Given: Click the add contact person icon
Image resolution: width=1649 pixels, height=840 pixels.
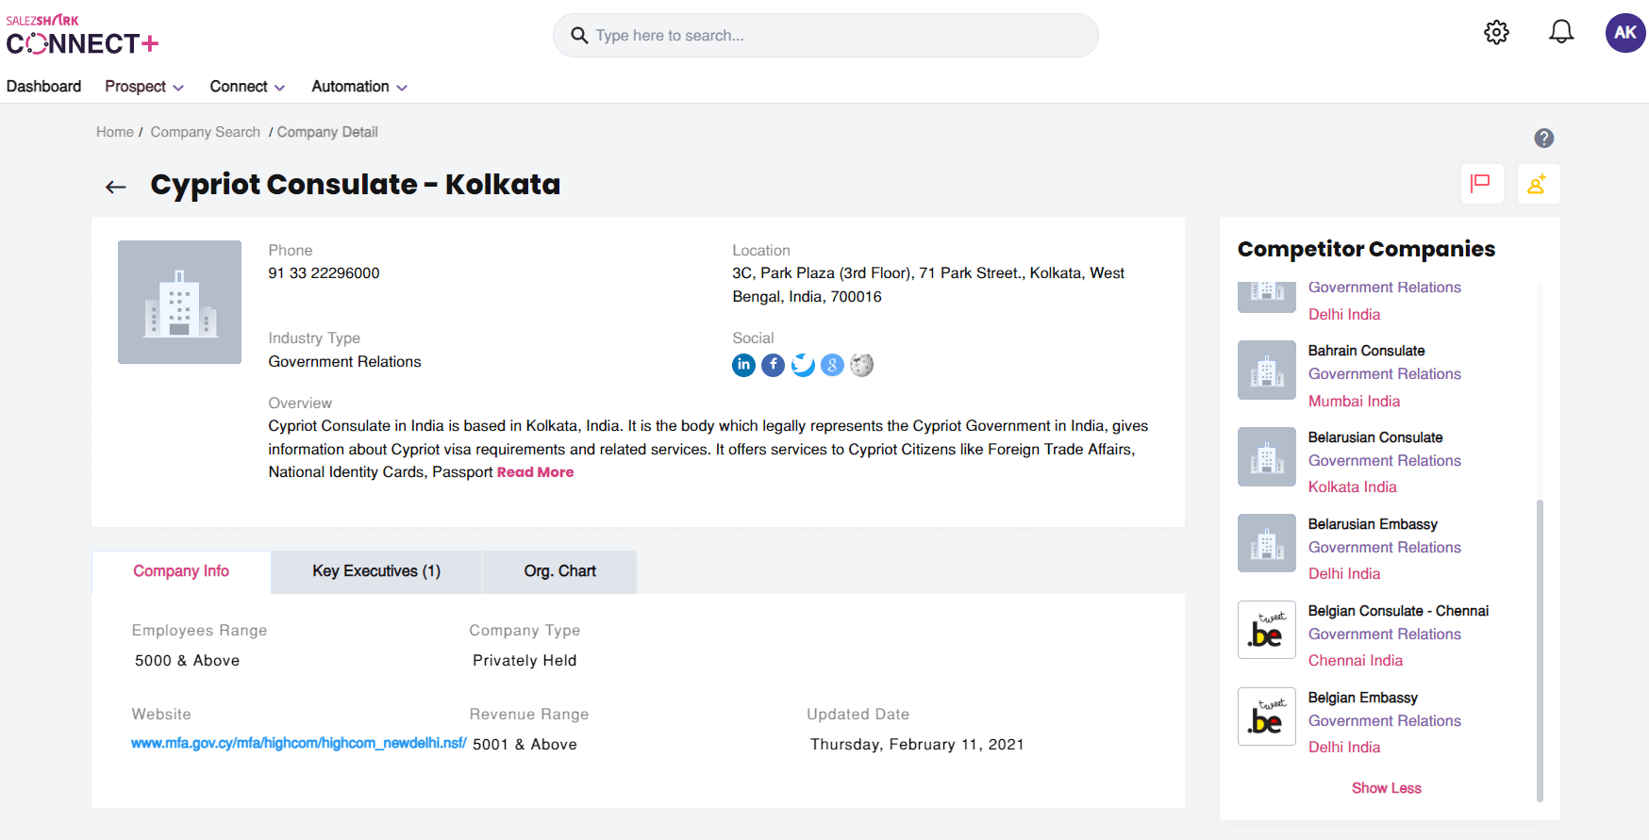Looking at the screenshot, I should pos(1538,183).
